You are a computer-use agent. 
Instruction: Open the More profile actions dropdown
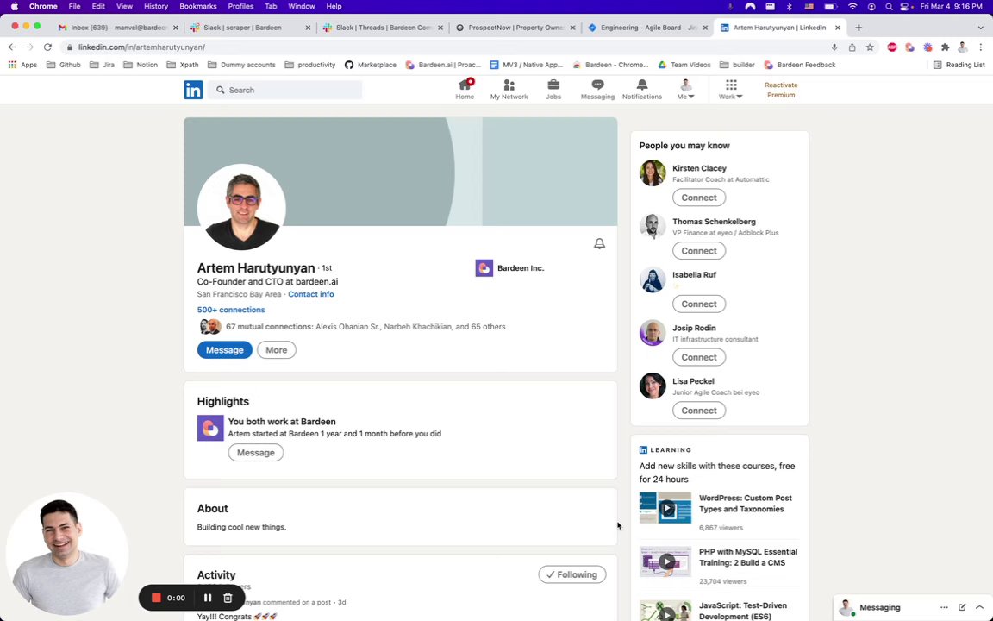(x=276, y=350)
